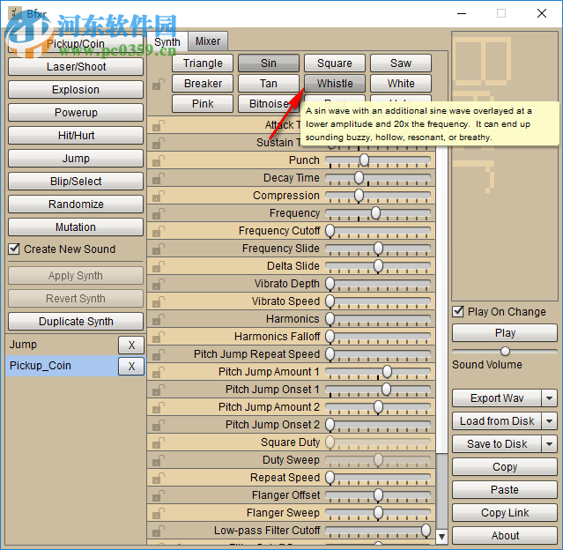Choose the Square waveform

click(x=335, y=63)
